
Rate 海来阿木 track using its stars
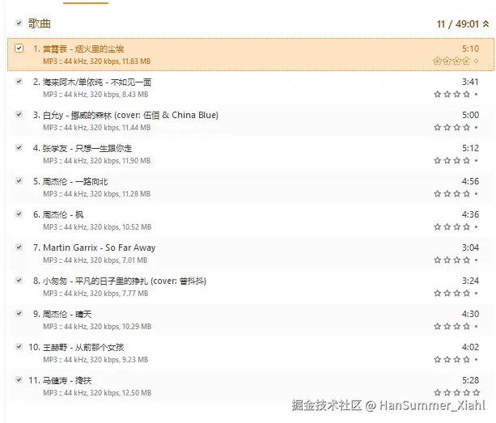451,94
